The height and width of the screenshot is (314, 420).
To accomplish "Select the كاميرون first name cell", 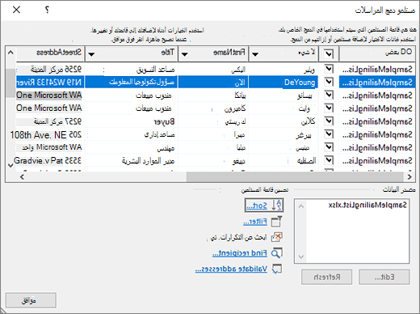I will [213, 108].
